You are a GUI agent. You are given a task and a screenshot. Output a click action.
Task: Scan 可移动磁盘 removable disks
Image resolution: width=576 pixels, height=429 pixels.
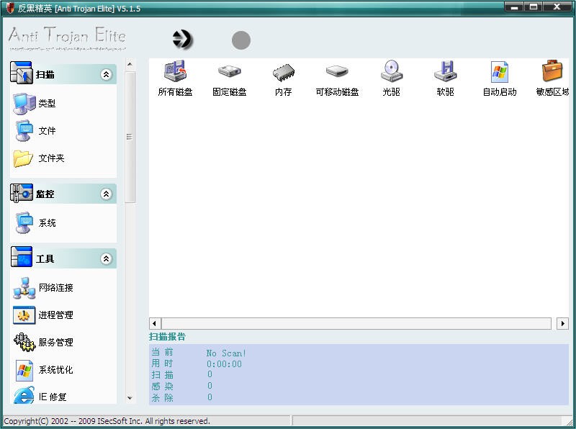click(337, 78)
